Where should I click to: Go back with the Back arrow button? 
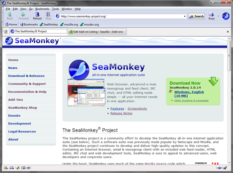tap(10, 16)
